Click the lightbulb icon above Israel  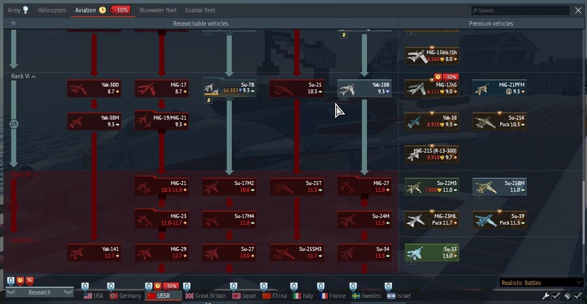click(x=388, y=287)
